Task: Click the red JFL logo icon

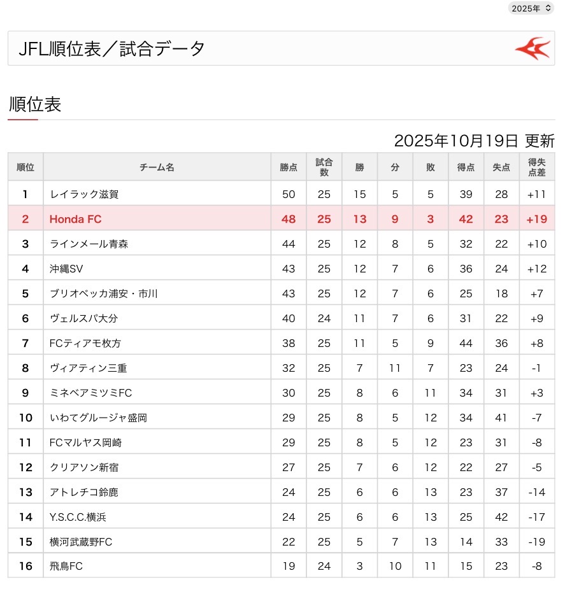Action: [532, 48]
